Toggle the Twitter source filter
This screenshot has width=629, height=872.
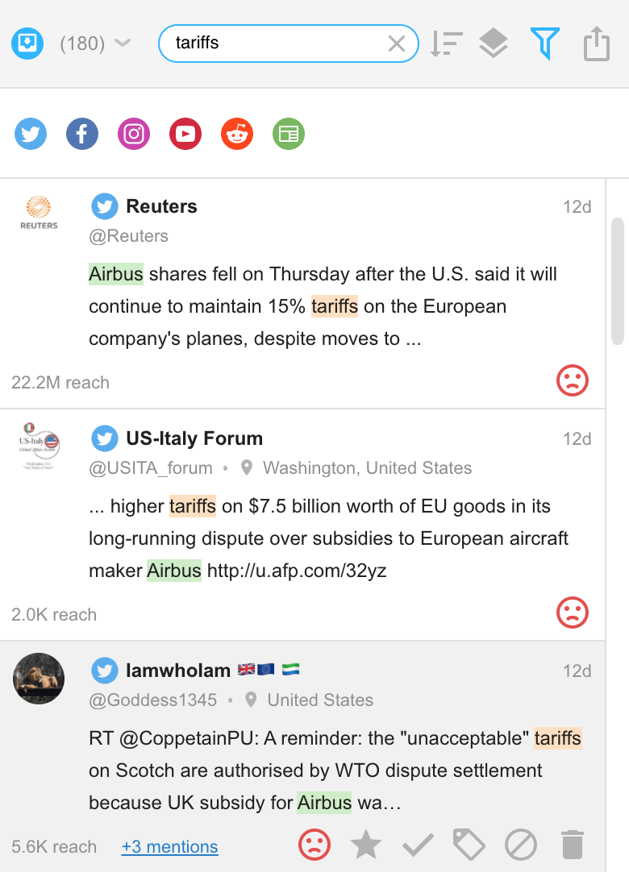click(x=31, y=134)
